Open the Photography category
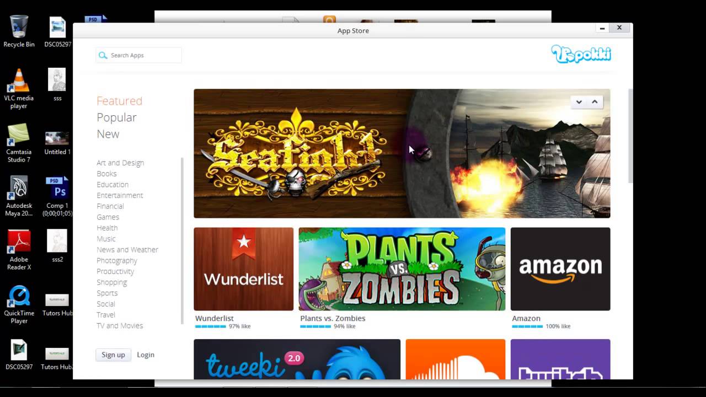Viewport: 706px width, 397px height. coord(117,260)
